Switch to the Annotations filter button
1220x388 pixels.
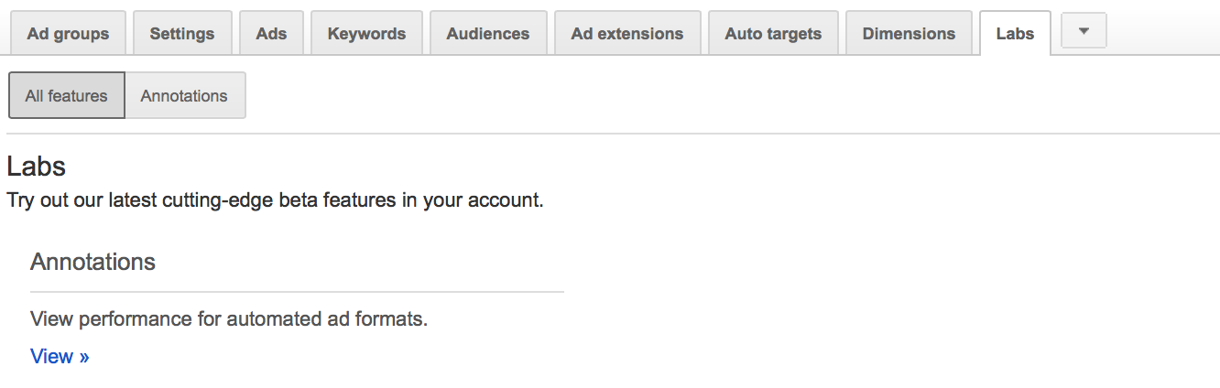point(184,95)
